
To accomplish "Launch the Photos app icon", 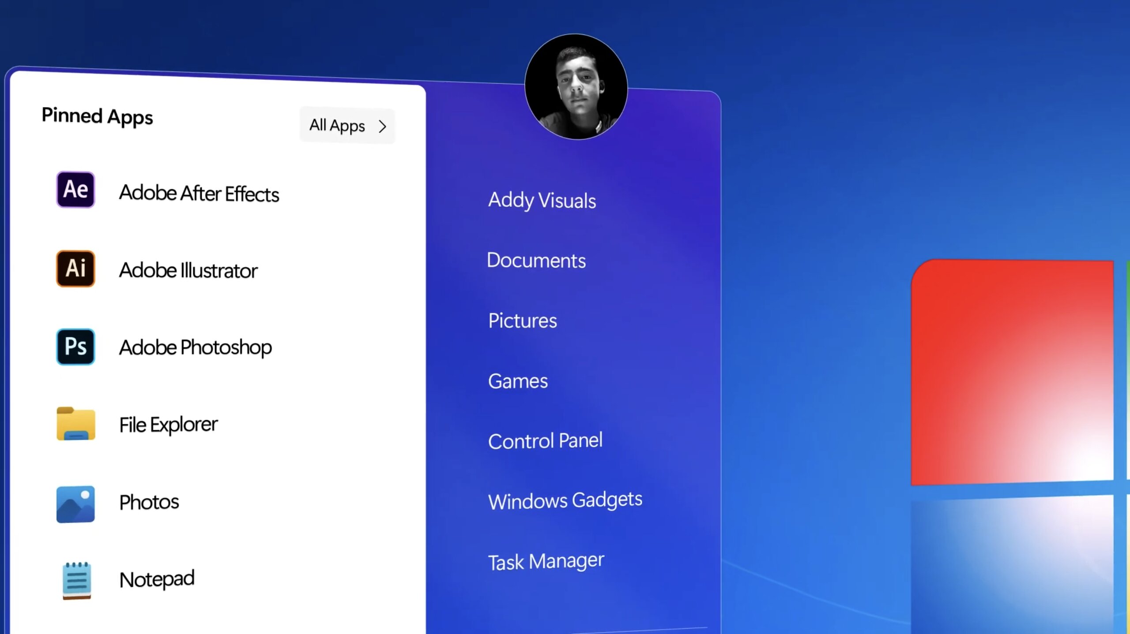I will click(75, 504).
